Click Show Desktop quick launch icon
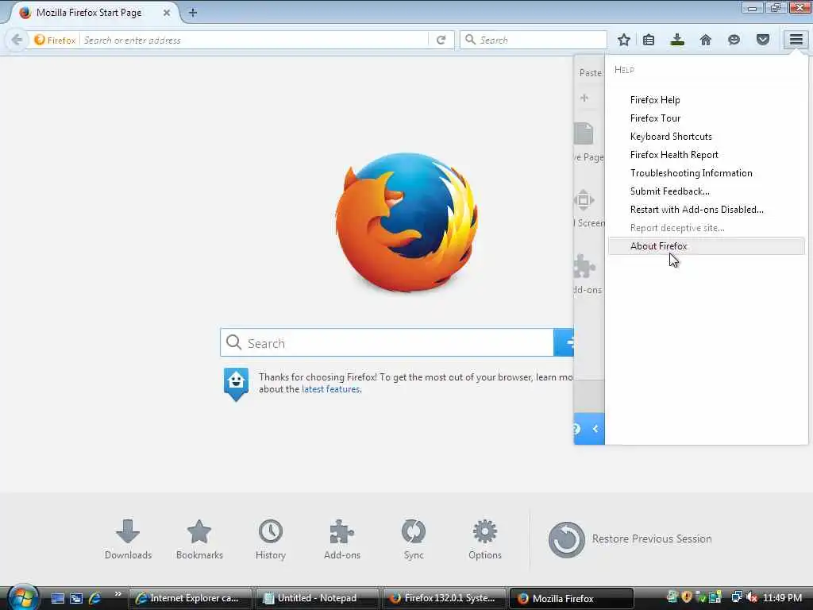The width and height of the screenshot is (813, 610). (57, 598)
